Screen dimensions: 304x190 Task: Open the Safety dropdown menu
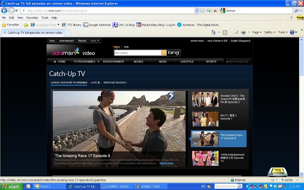[269, 32]
